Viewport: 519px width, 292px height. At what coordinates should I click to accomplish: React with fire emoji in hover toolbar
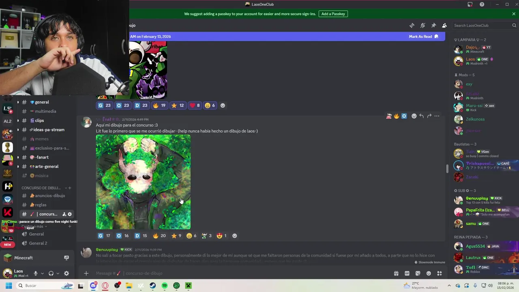(396, 116)
